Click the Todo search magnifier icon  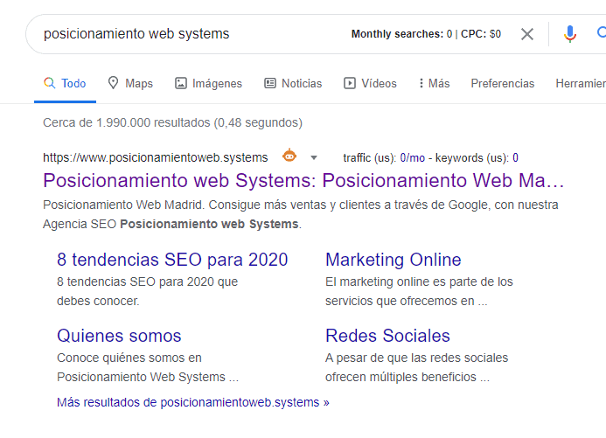[x=50, y=83]
